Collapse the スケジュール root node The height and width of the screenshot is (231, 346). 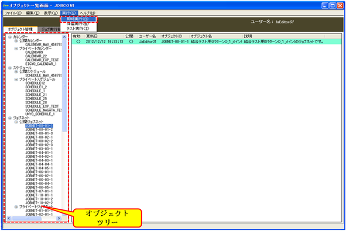pyautogui.click(x=10, y=68)
